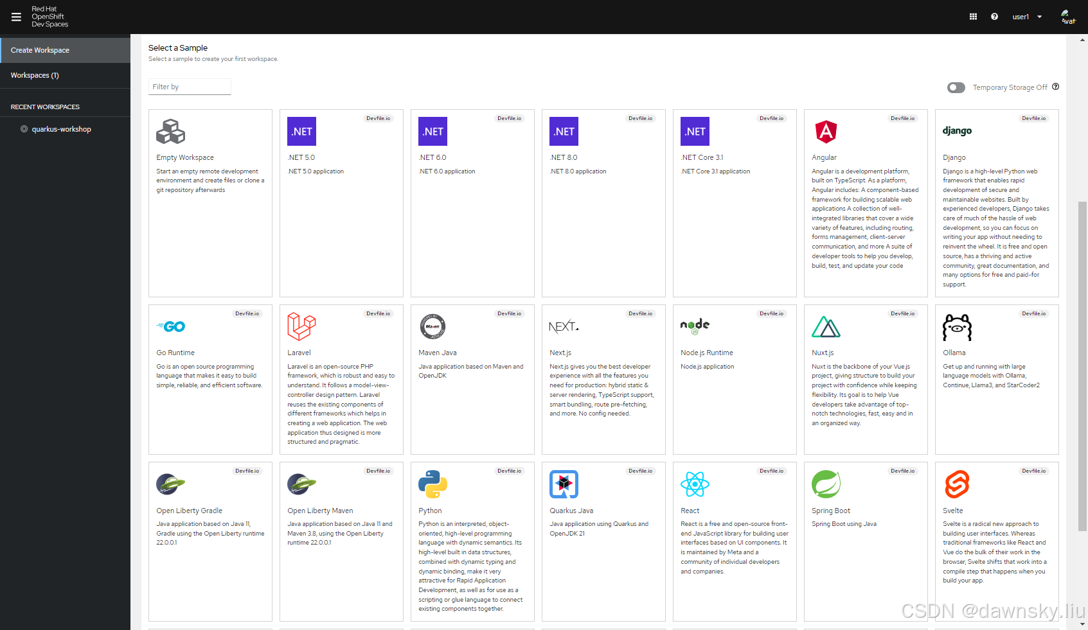Click the .NET 5.0 application description
Screen dimensions: 1088x630
[x=316, y=171]
